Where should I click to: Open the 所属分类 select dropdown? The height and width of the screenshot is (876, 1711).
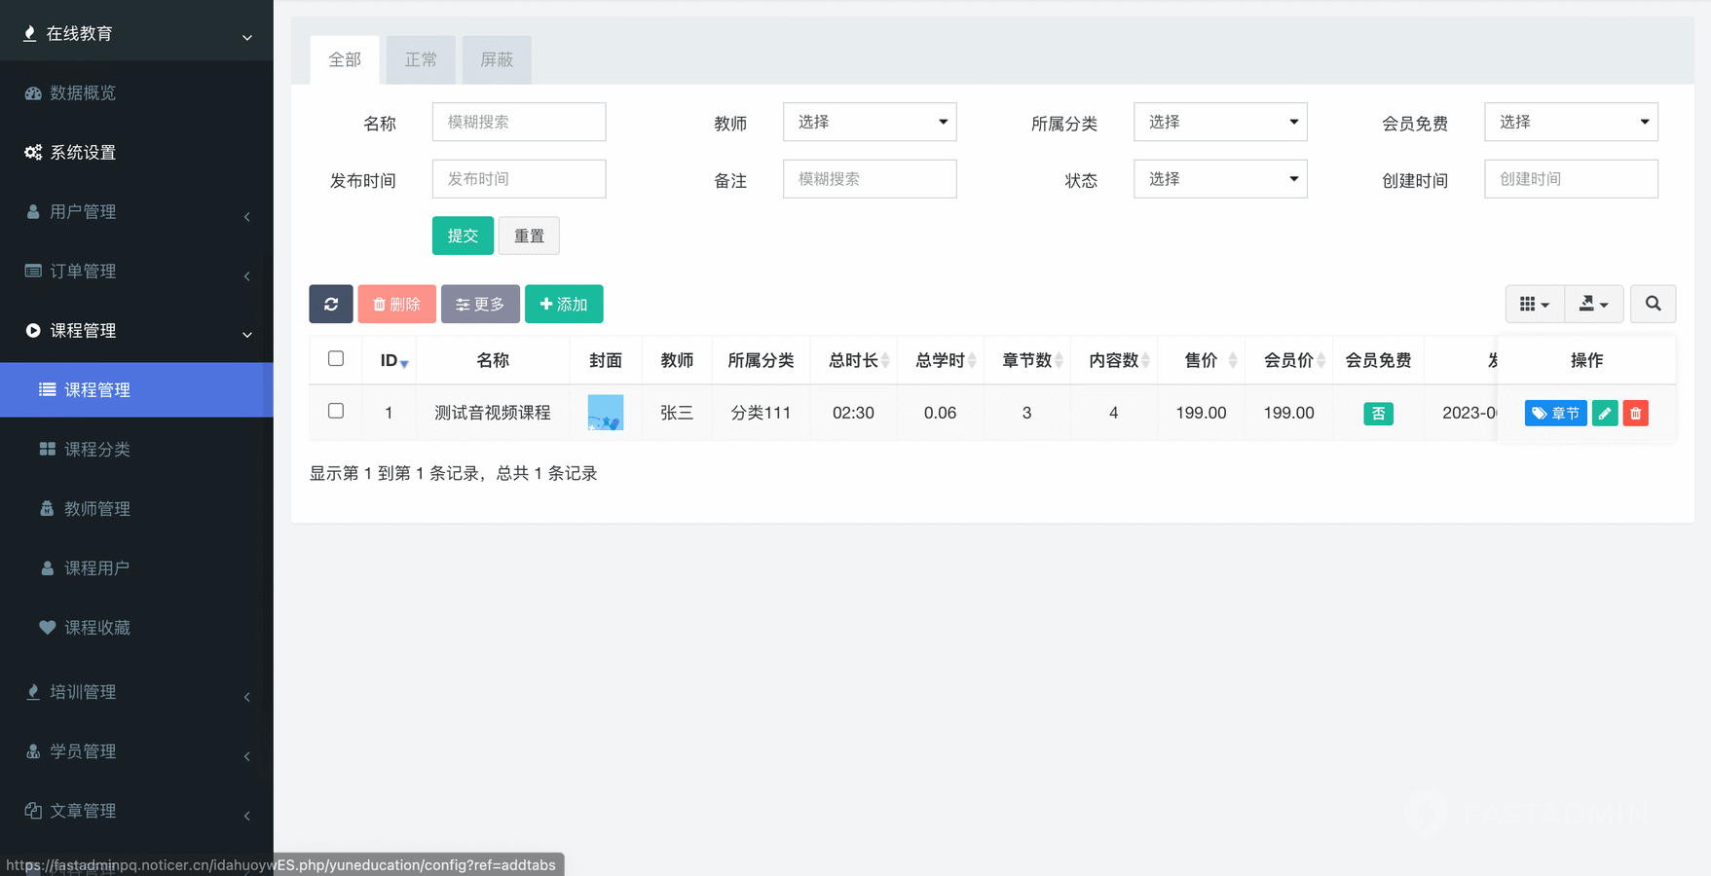pos(1220,122)
